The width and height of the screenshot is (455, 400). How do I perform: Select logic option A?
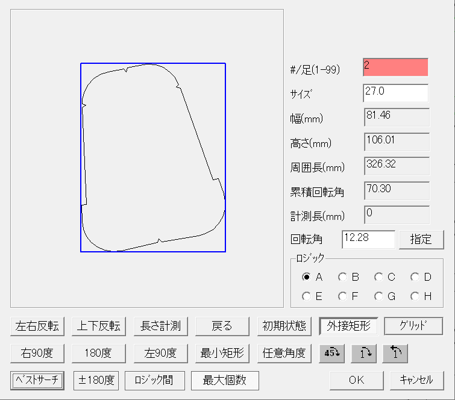click(306, 277)
